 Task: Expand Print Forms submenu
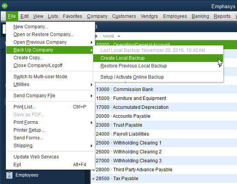(x=50, y=122)
